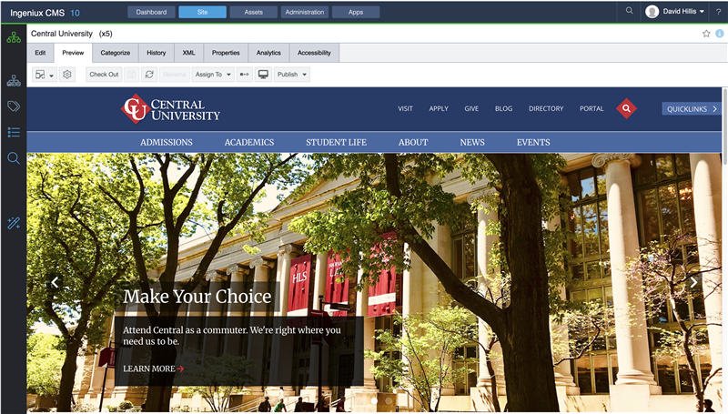Click the help question mark icon
Screen dimensions: 728x414
pyautogui.click(x=718, y=12)
